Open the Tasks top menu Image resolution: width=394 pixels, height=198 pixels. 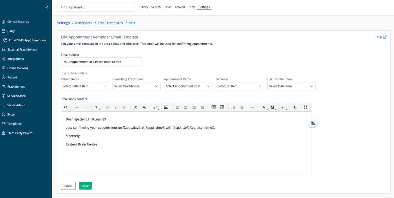[x=168, y=7]
